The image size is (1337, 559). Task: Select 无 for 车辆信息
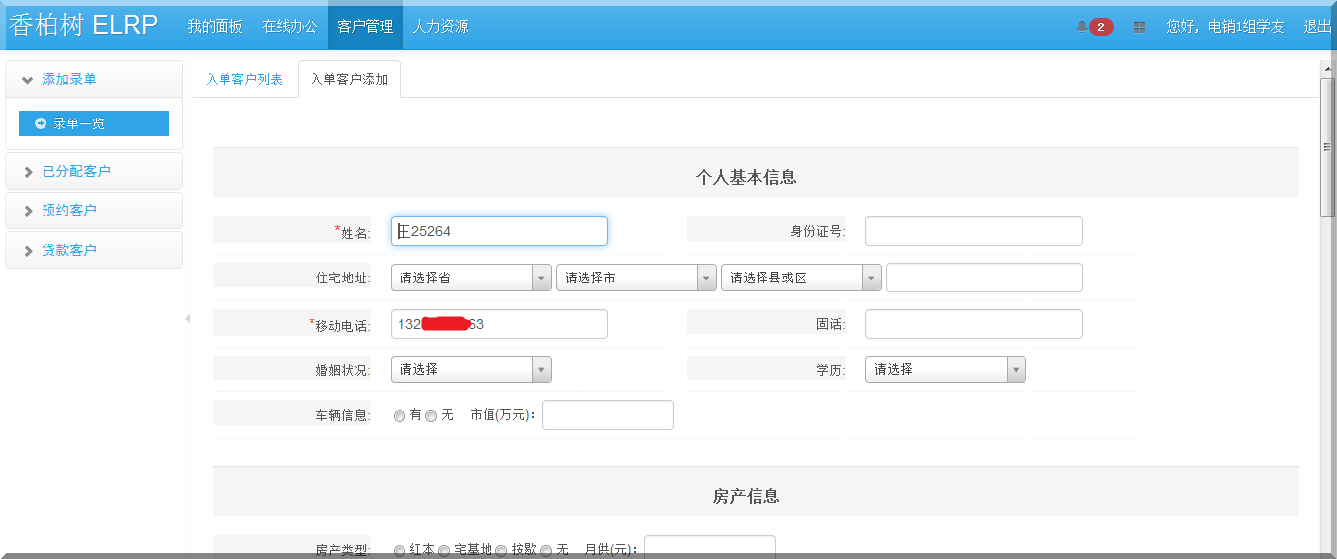431,416
